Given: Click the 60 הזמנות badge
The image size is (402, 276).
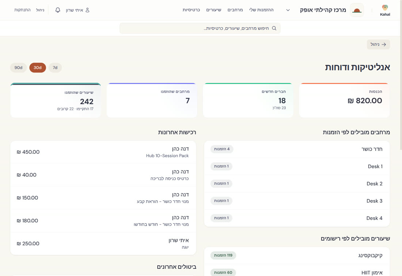Looking at the screenshot, I should click(223, 272).
